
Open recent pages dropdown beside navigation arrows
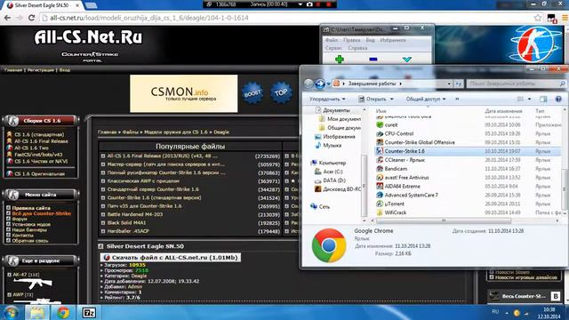pos(328,84)
